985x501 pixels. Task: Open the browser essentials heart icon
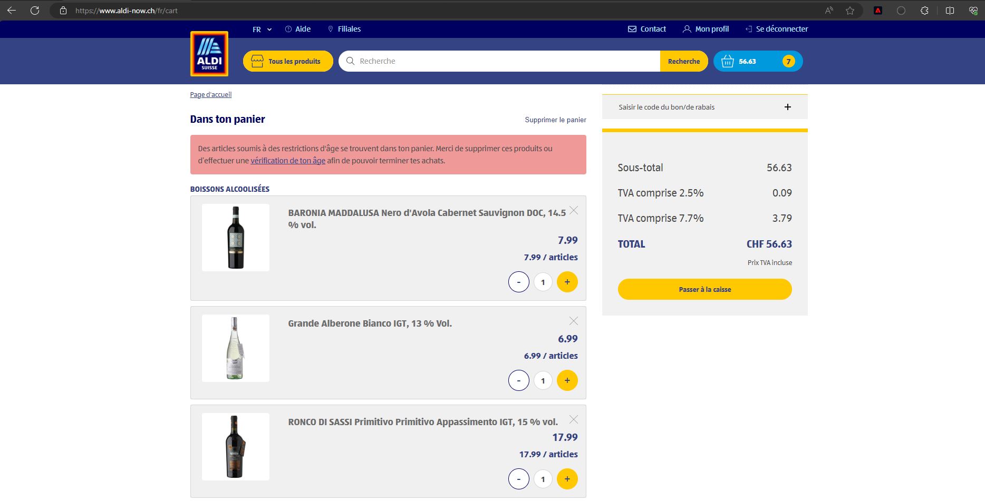[973, 11]
